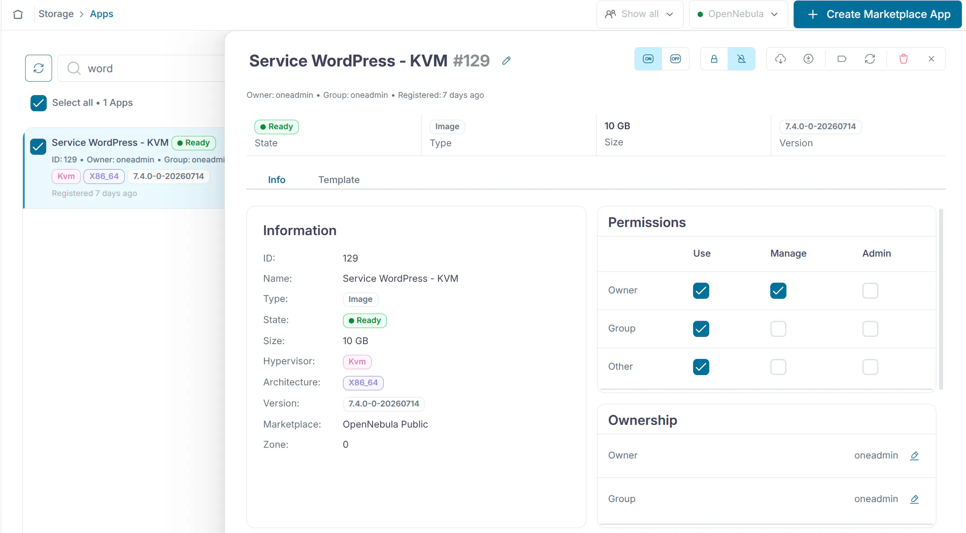
Task: Refresh the app details panel
Action: point(870,59)
